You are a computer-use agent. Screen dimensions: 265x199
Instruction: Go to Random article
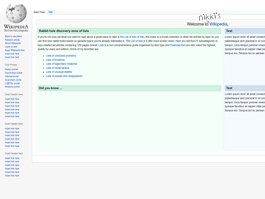pos(12,40)
